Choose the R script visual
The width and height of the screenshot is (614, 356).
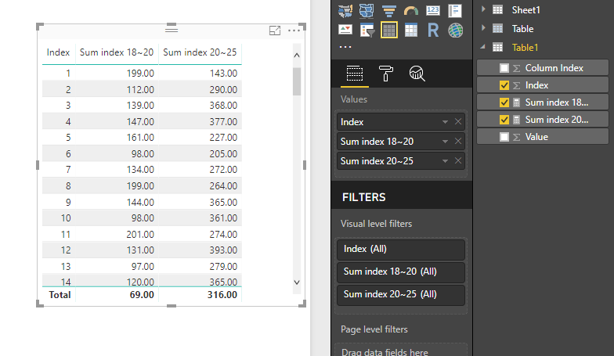[x=432, y=30]
